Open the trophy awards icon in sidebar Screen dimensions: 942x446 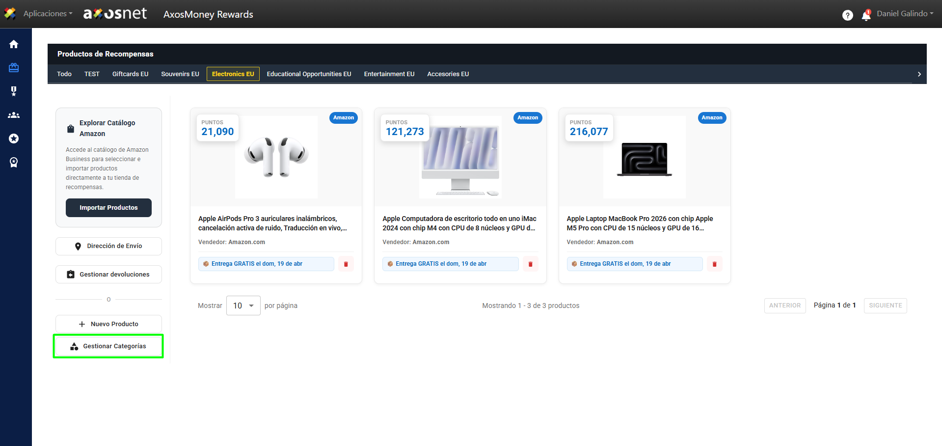[x=14, y=91]
